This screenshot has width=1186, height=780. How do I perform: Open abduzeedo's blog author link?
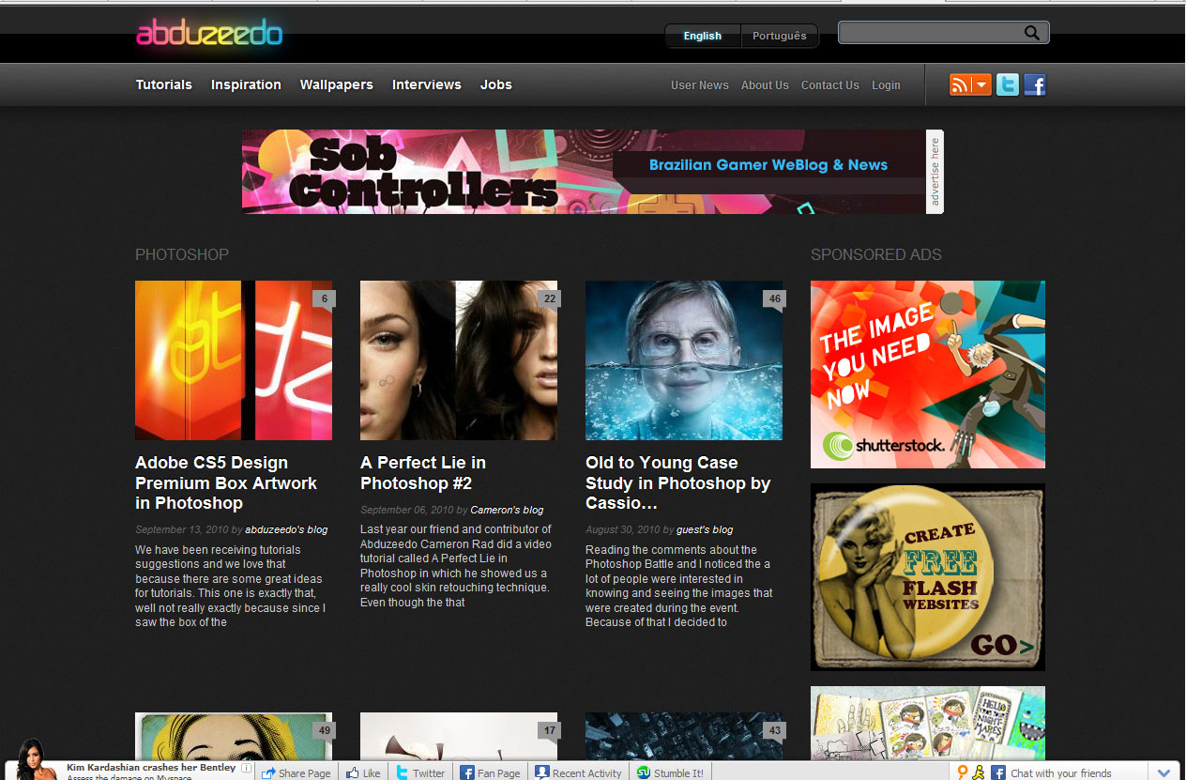[286, 529]
